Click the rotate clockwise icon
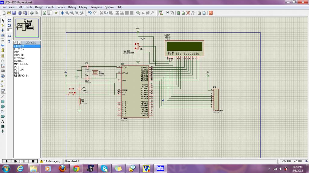The width and height of the screenshot is (309, 173). coord(9,20)
